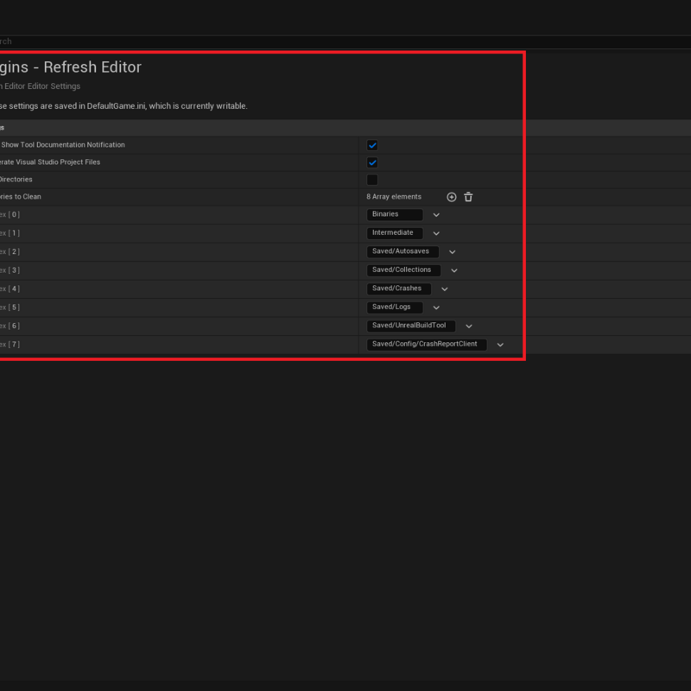Open element options arrow for Saved/Logs
691x691 pixels.
436,307
